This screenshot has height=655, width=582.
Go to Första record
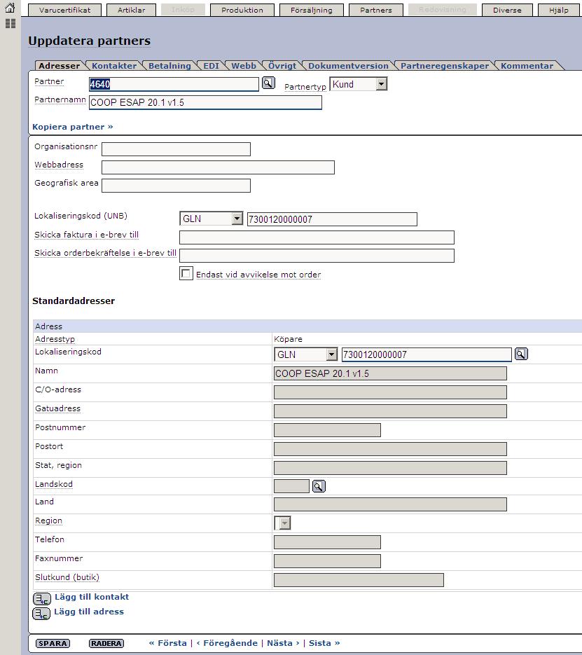click(x=168, y=643)
